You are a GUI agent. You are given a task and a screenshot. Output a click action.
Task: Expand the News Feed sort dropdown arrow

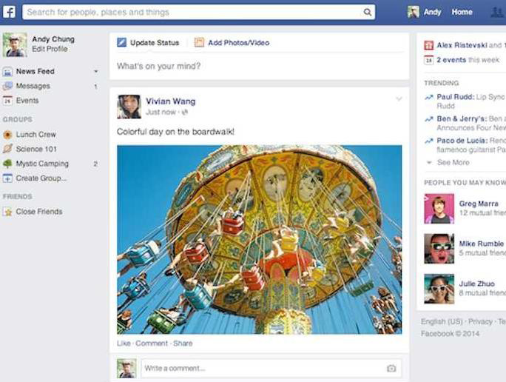point(95,72)
